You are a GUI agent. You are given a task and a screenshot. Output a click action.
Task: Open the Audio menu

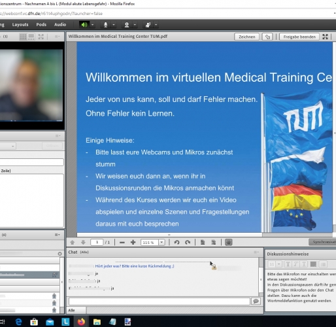pos(60,25)
